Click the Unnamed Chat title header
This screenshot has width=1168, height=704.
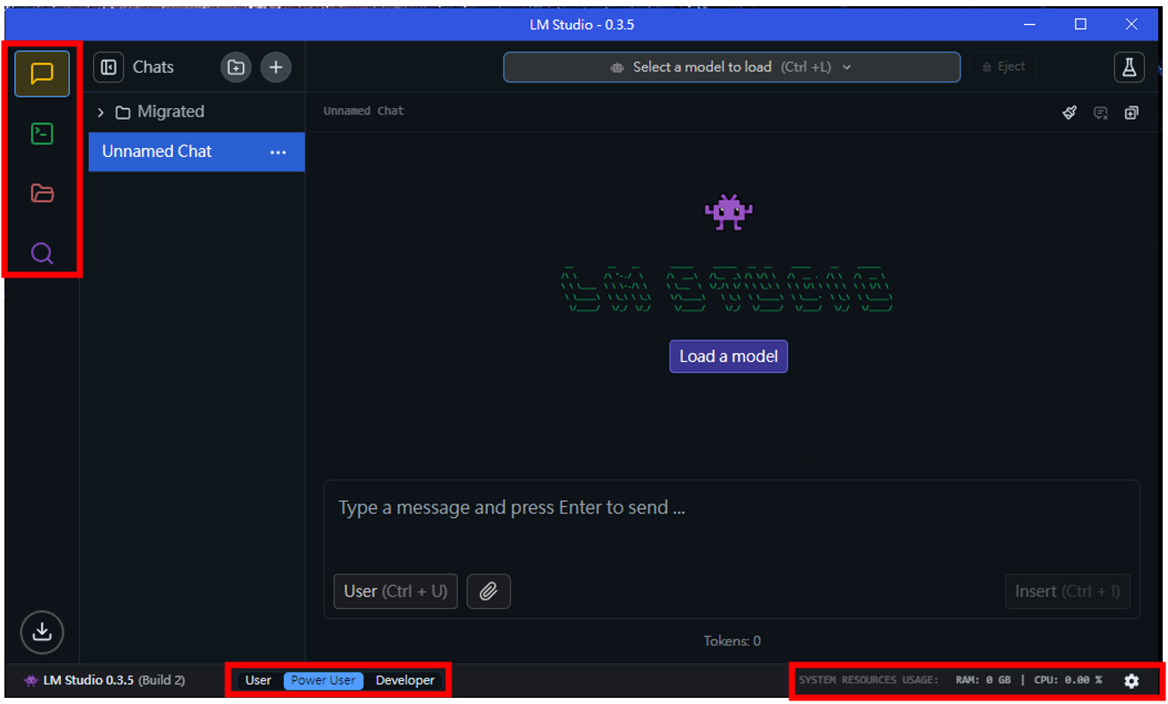(364, 112)
